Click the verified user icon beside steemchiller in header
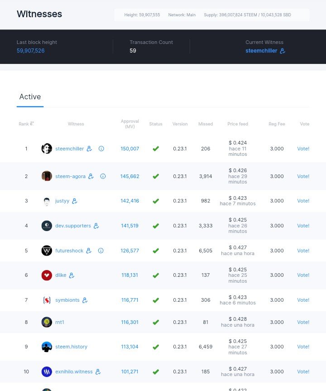326x391 pixels. point(283,51)
